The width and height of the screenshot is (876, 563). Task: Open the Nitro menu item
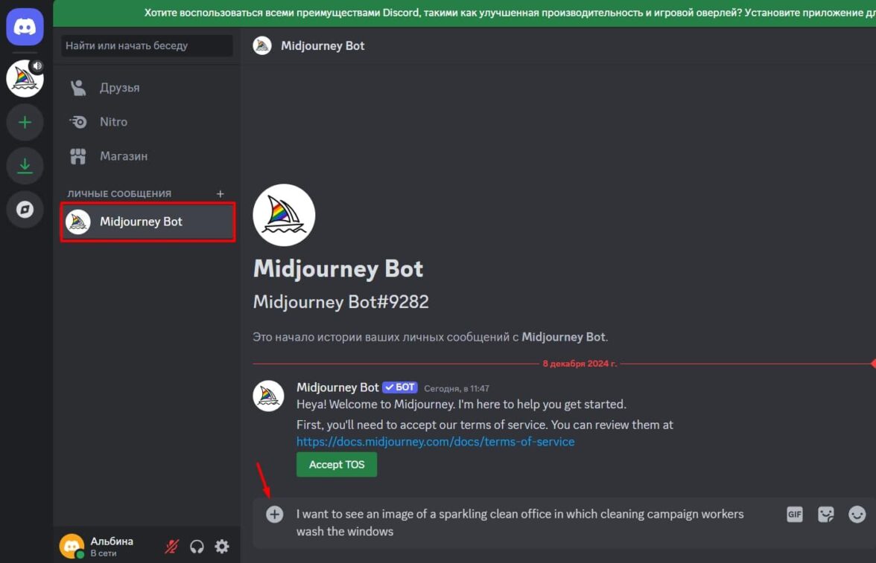coord(148,122)
